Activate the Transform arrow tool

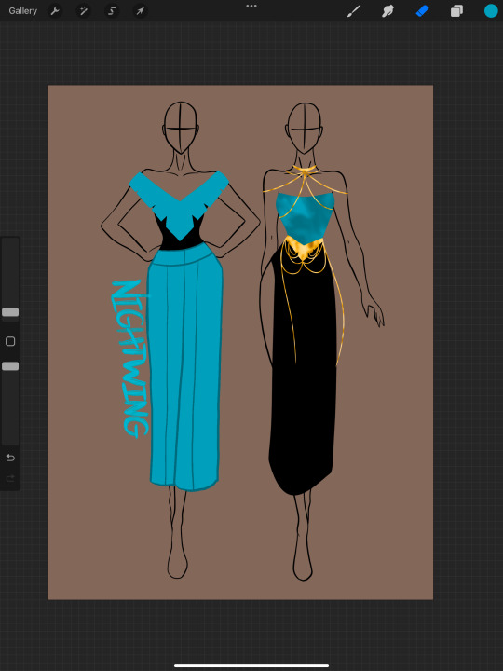coord(141,10)
